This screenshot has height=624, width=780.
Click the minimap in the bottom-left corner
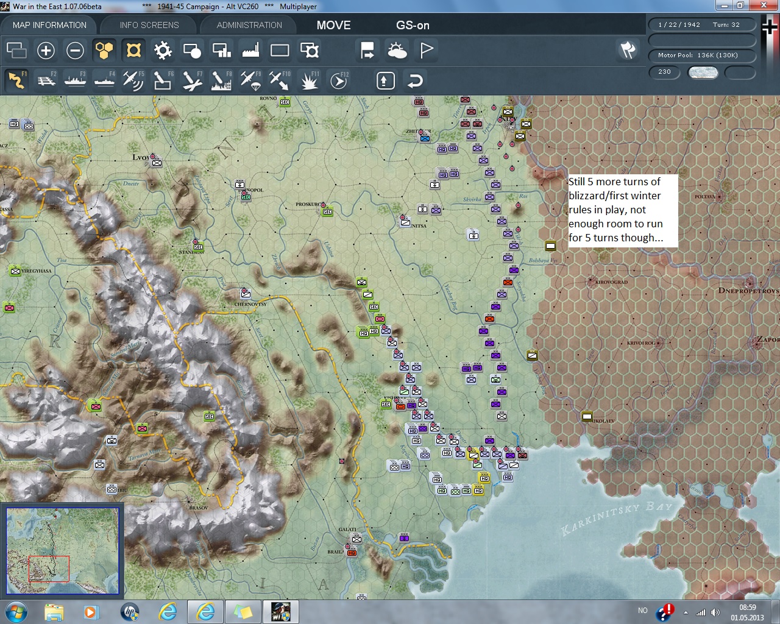(62, 550)
